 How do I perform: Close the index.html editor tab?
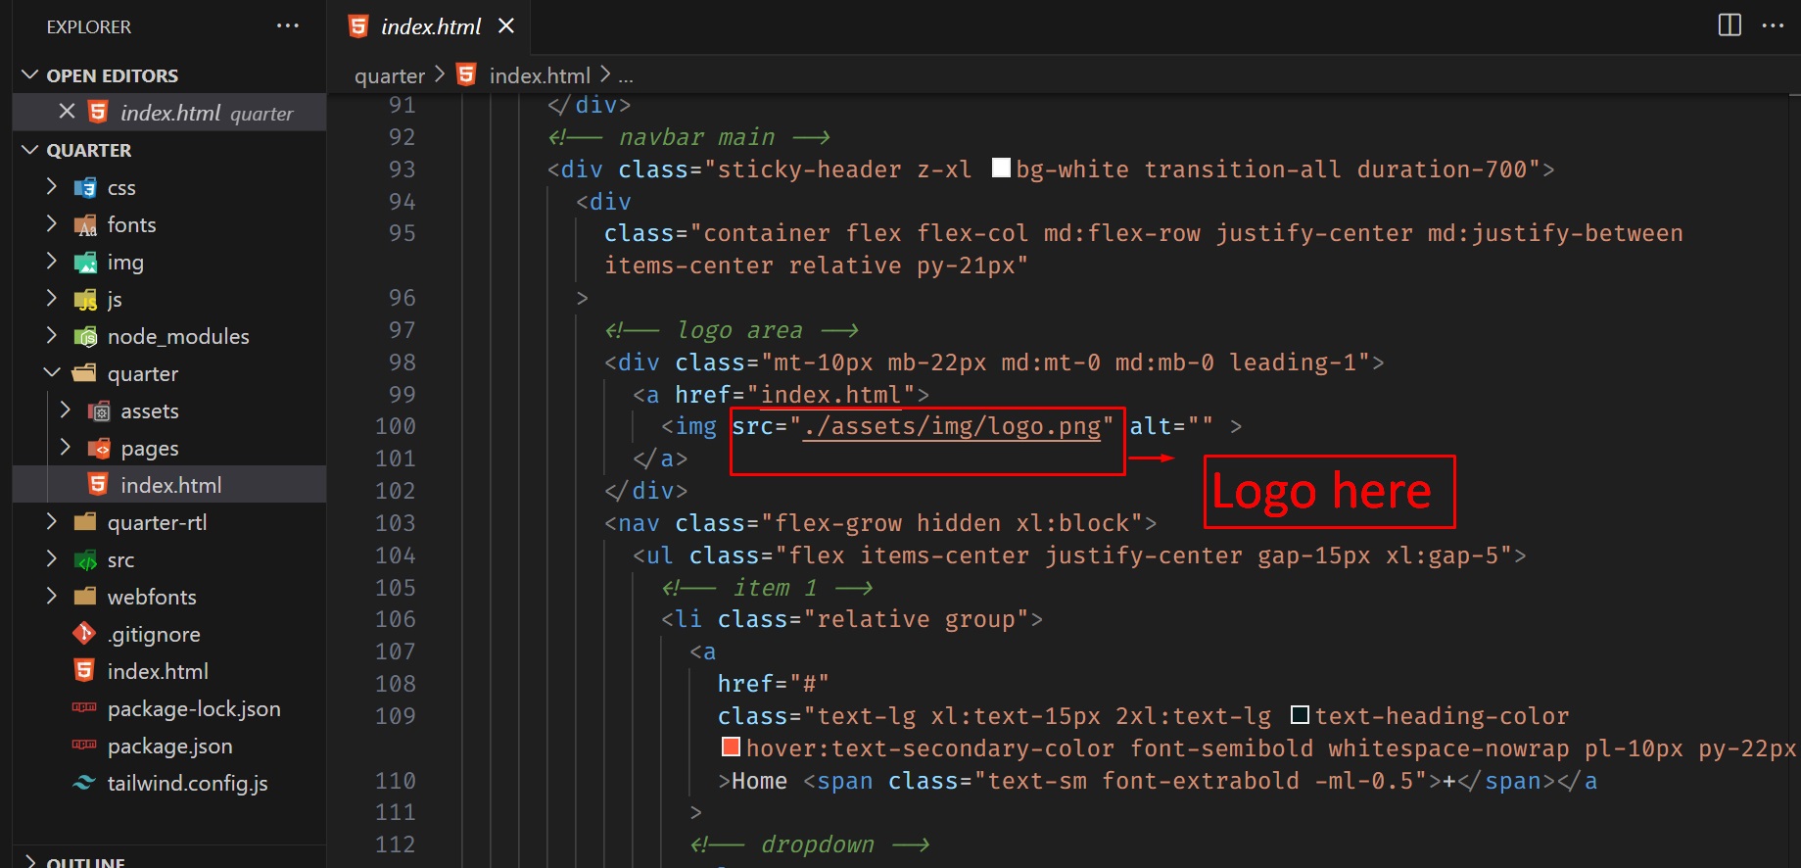click(505, 26)
